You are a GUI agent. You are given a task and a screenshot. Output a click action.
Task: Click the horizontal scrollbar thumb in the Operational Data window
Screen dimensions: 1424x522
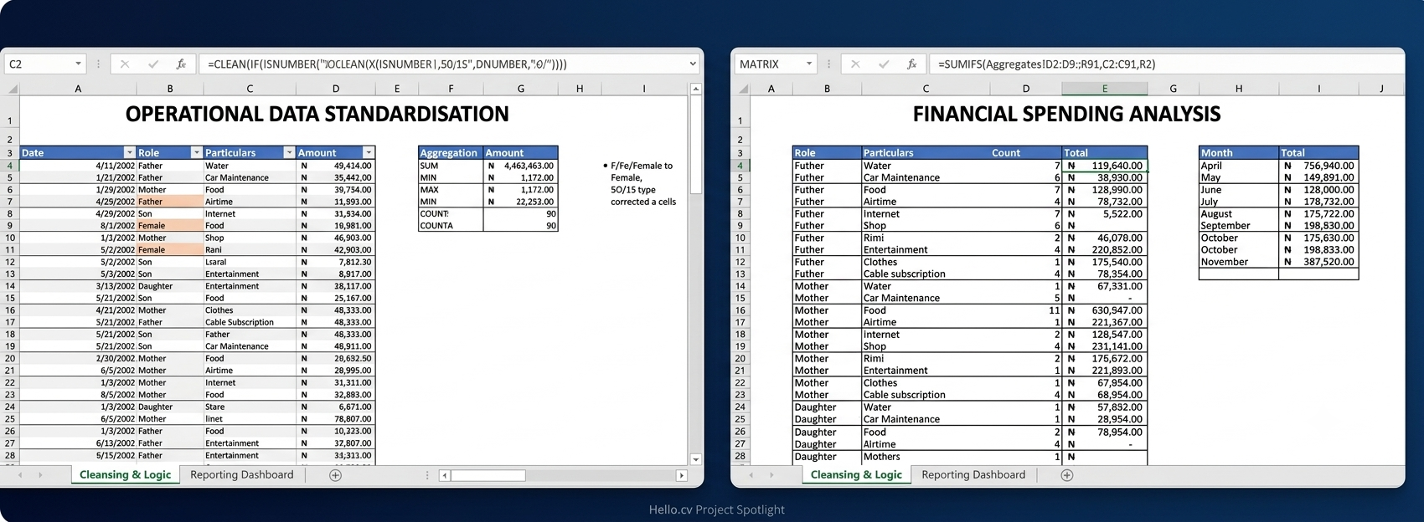[488, 475]
